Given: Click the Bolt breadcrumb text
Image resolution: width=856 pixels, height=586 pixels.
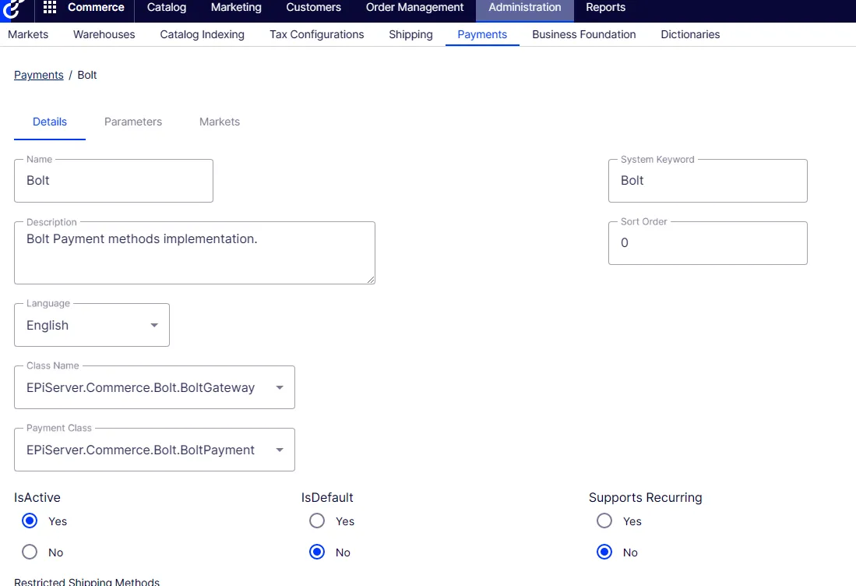Looking at the screenshot, I should [86, 75].
